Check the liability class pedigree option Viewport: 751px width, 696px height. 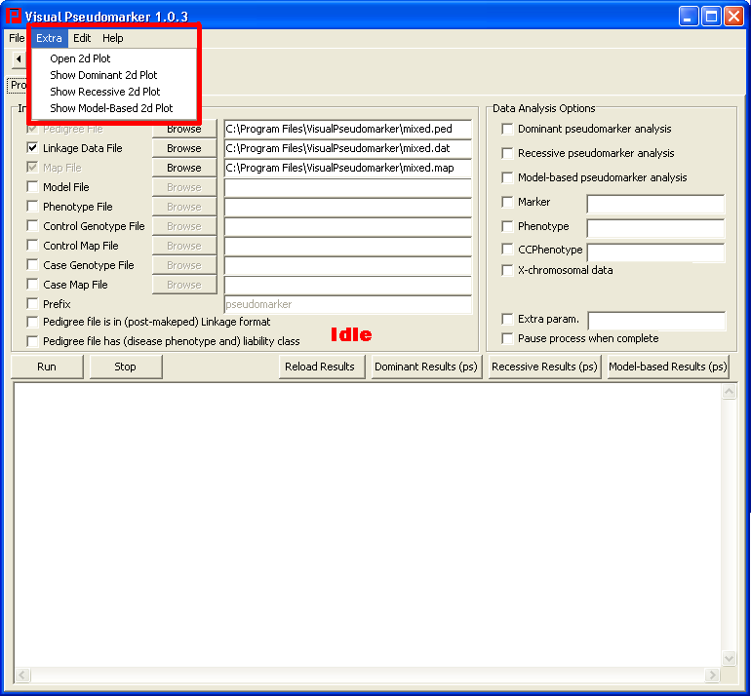(x=32, y=341)
